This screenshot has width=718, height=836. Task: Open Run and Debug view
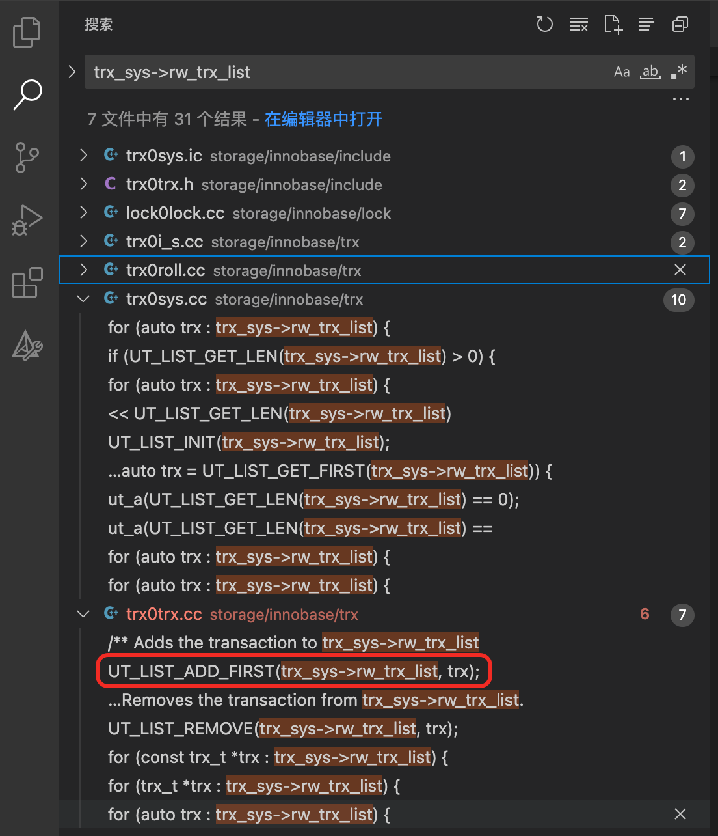pos(27,220)
